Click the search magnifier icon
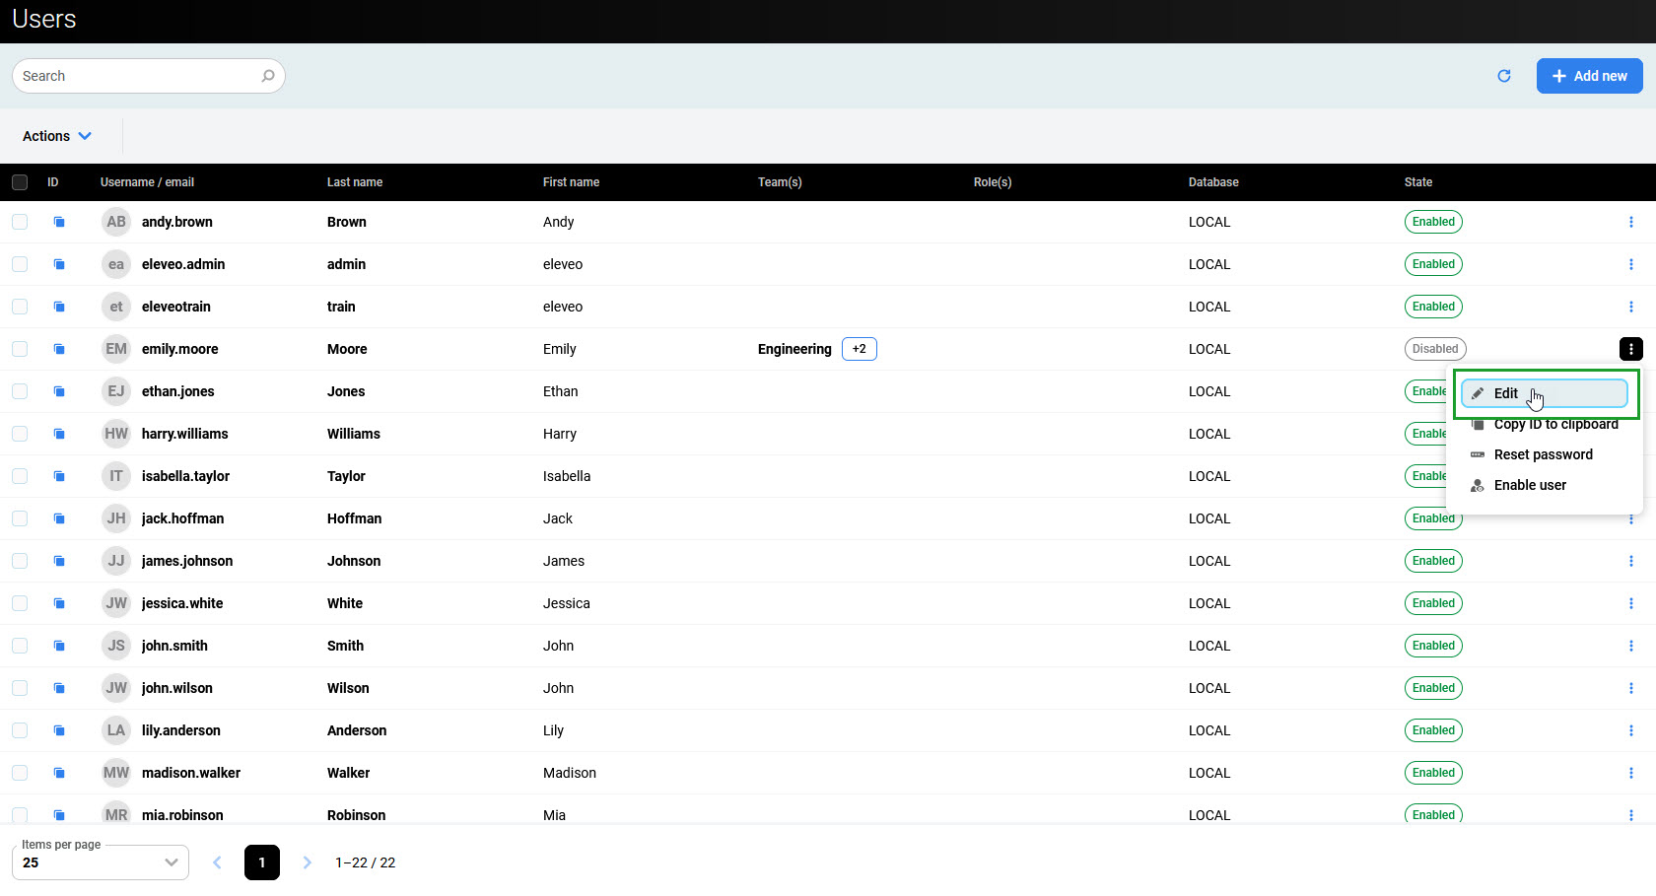The width and height of the screenshot is (1656, 896). pyautogui.click(x=267, y=76)
